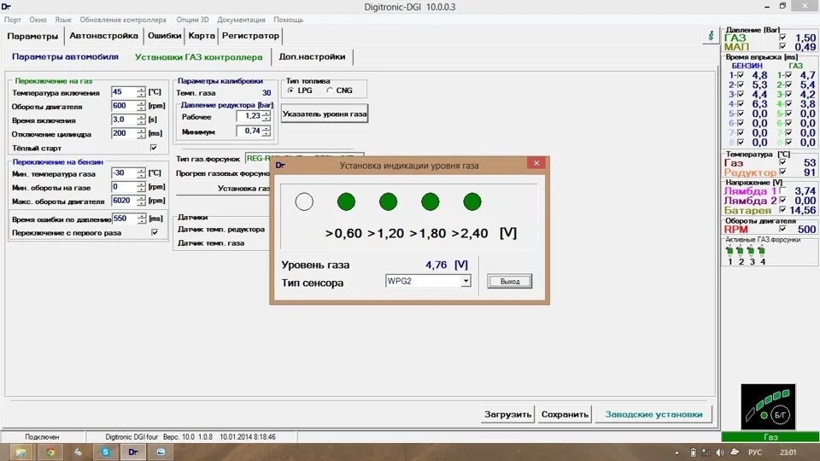This screenshot has height=461, width=820.
Task: Click the Рабочее pressure spinner arrows
Action: coord(266,116)
